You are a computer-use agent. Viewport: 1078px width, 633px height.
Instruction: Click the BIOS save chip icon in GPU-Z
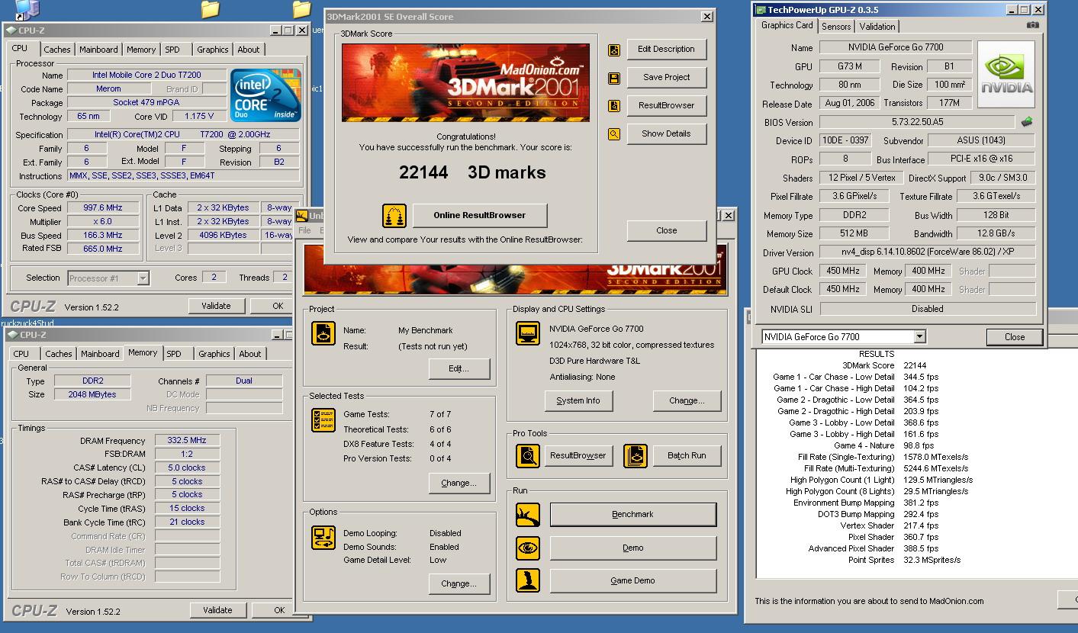[1027, 122]
